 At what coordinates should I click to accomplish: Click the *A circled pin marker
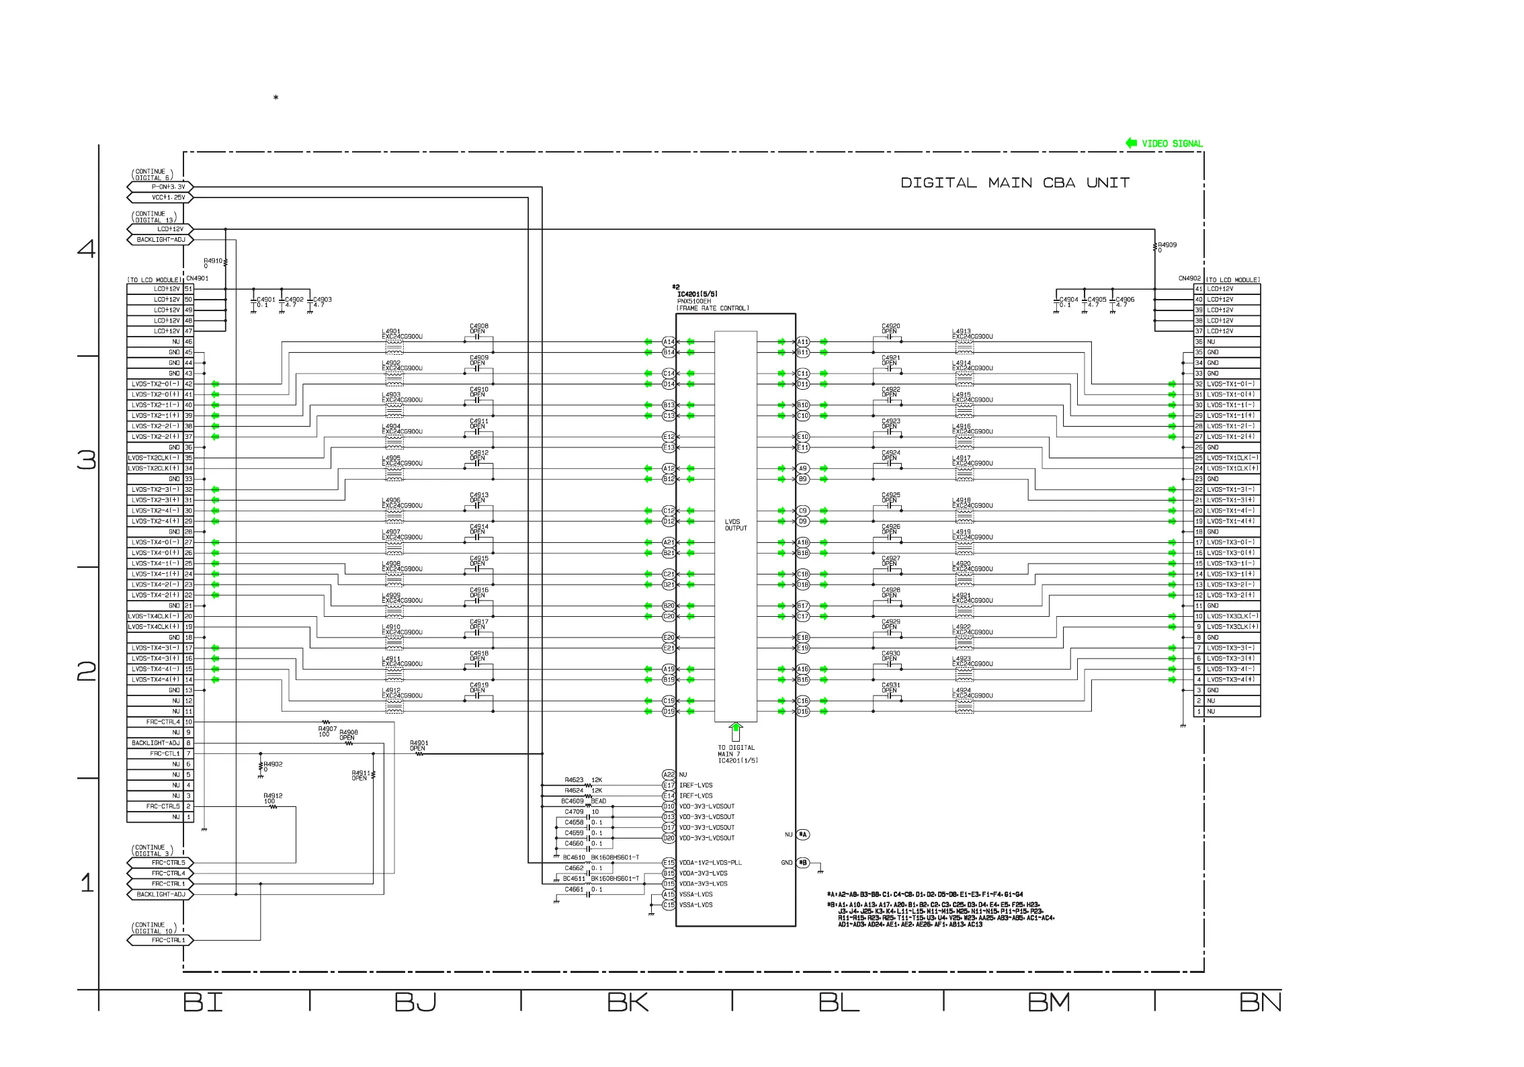pos(802,835)
